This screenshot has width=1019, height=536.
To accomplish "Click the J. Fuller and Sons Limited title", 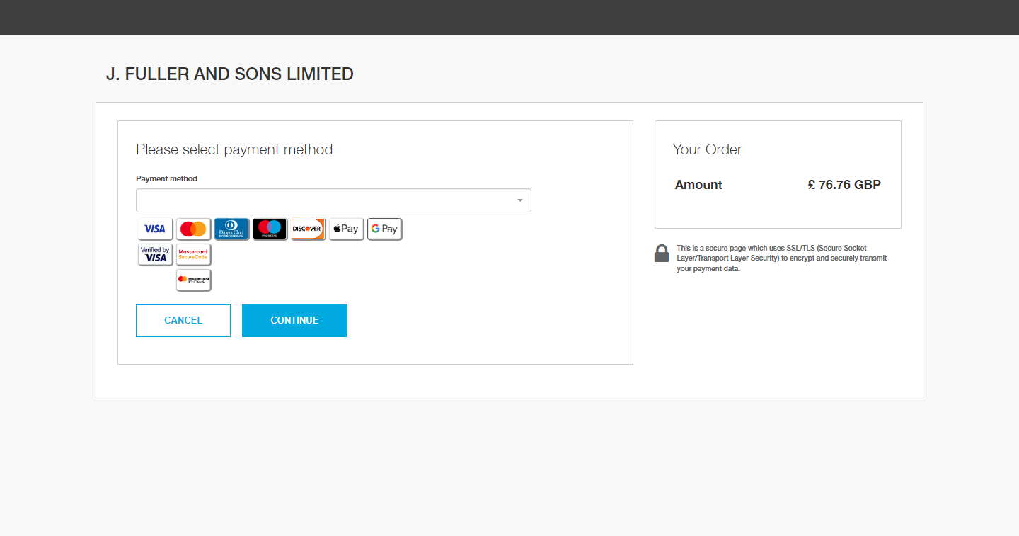I will coord(230,74).
